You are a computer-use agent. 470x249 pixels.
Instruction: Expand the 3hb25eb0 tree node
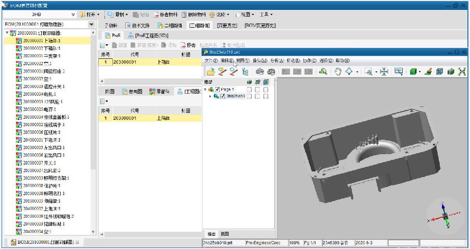[x=210, y=96]
